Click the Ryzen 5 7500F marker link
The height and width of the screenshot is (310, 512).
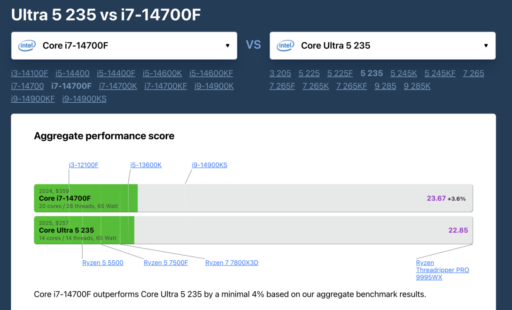(166, 263)
